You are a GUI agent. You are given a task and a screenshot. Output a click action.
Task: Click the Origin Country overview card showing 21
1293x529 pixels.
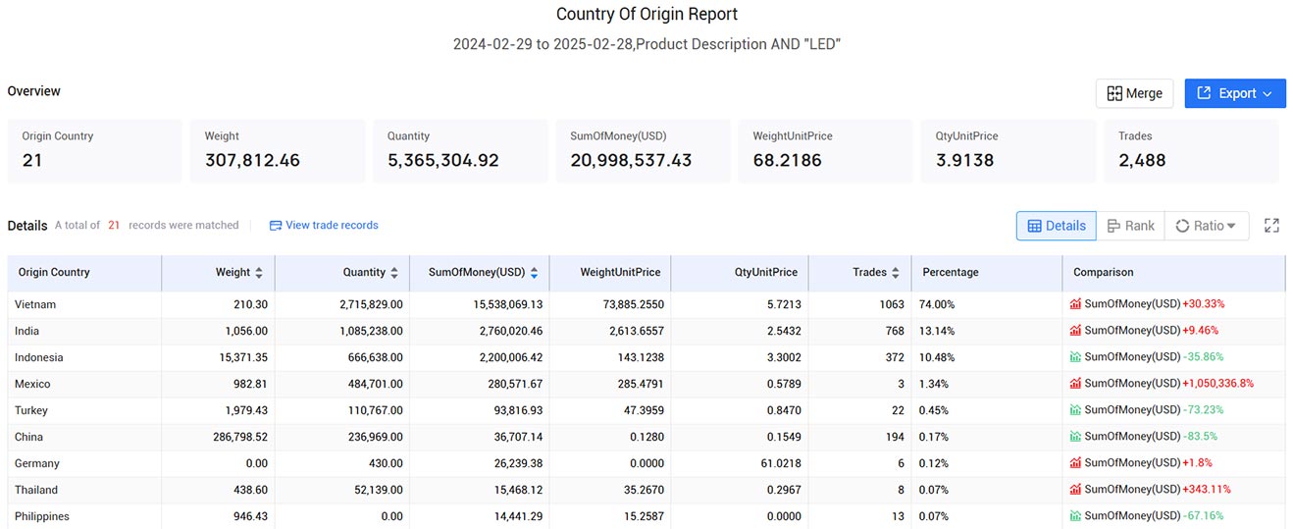click(x=94, y=151)
